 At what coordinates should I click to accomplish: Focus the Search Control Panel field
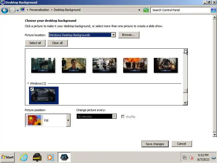click(180, 10)
